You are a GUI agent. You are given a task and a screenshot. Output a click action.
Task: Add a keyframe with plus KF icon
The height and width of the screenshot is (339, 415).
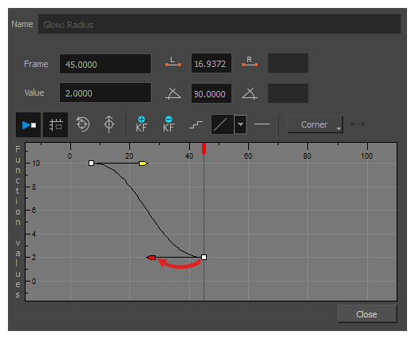coord(141,124)
